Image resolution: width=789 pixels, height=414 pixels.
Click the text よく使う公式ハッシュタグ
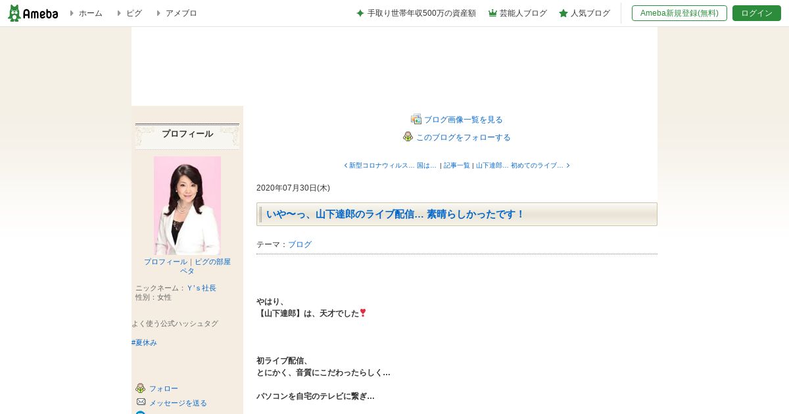(175, 323)
